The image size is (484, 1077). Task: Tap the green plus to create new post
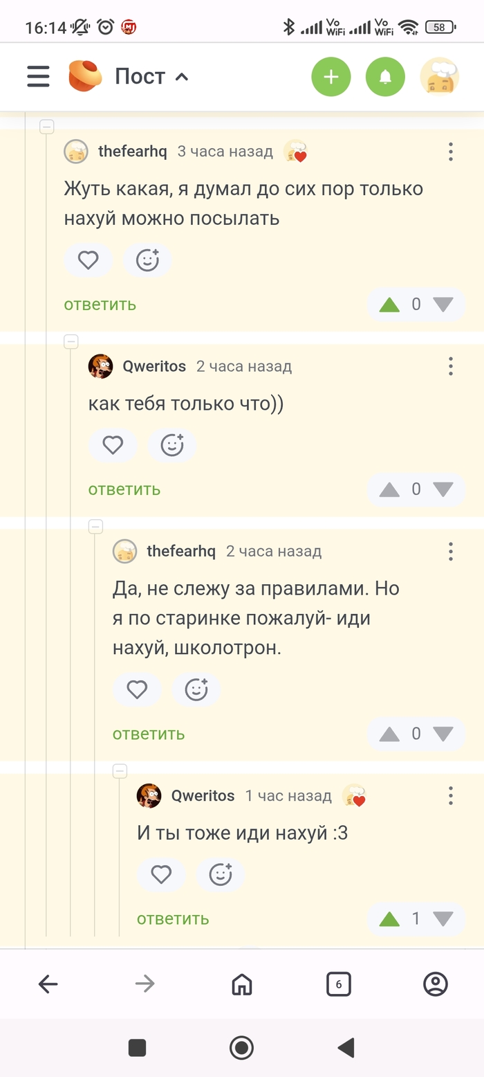tap(331, 76)
